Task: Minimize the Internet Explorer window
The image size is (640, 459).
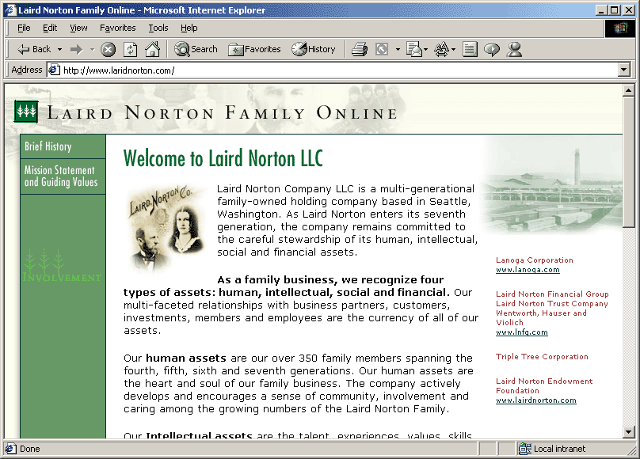Action: [x=601, y=10]
